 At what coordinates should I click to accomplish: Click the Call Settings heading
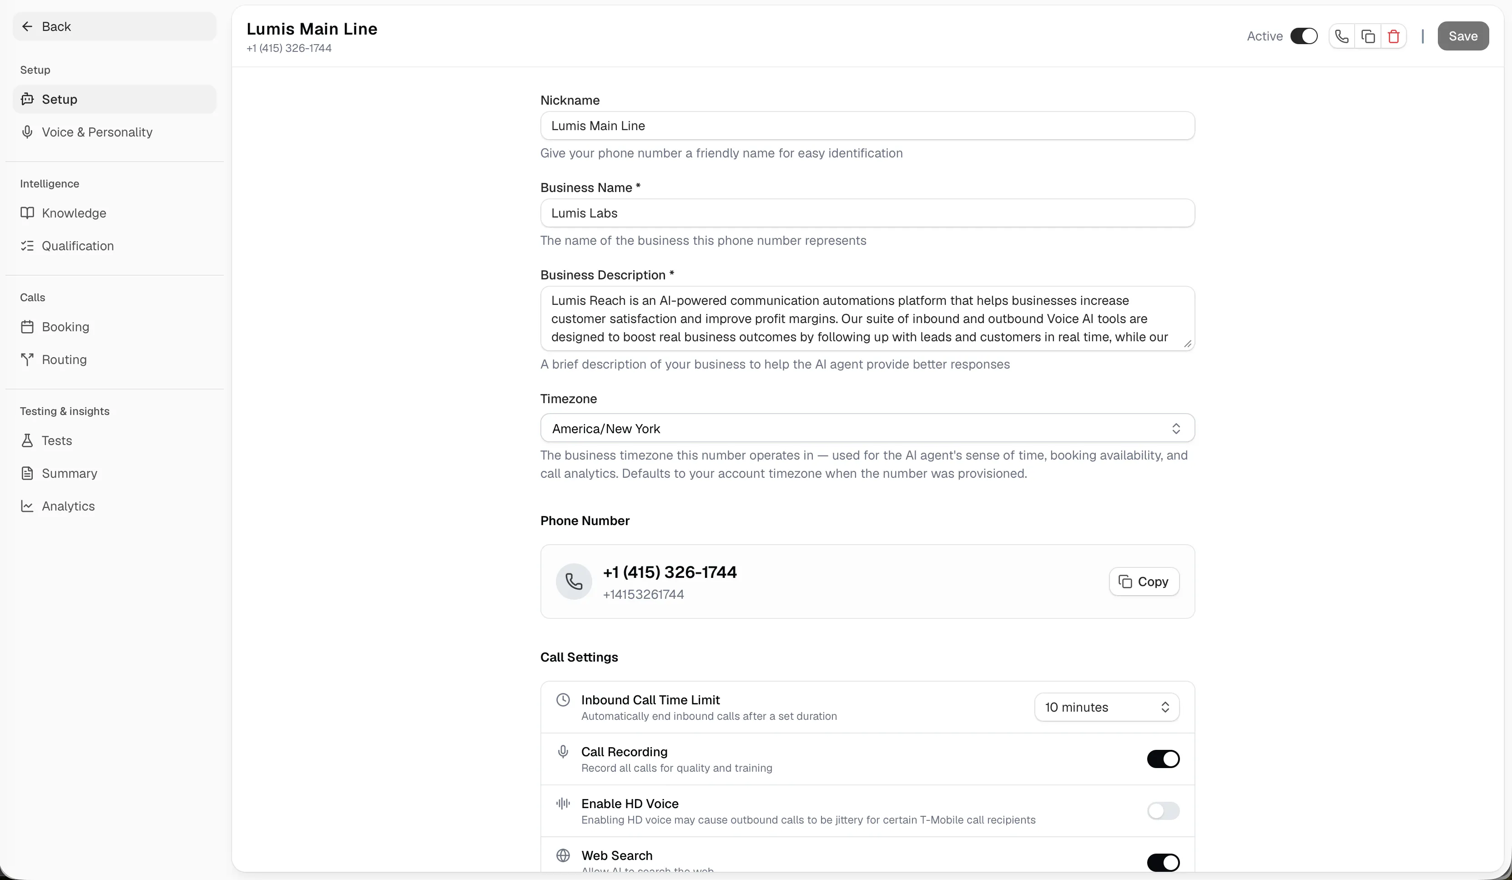tap(579, 657)
